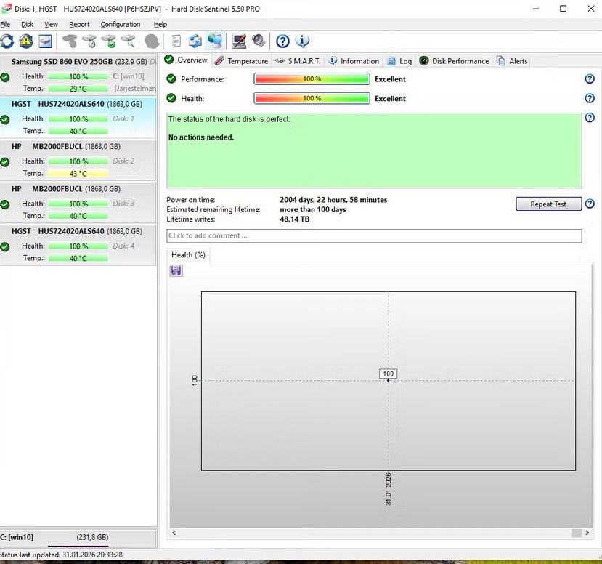The image size is (602, 564).
Task: Click the report document toolbar icon
Action: pyautogui.click(x=176, y=41)
